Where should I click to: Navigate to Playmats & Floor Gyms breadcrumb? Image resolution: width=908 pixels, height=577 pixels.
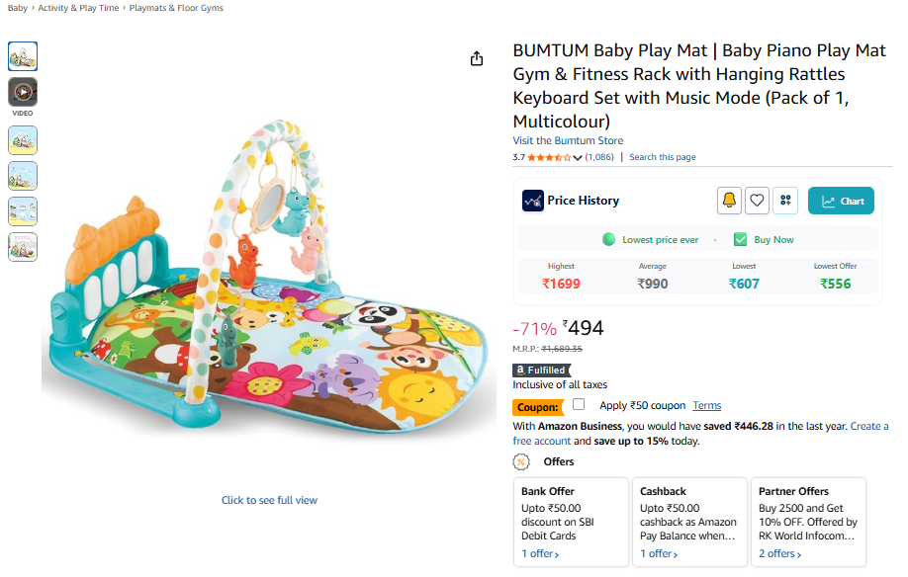pyautogui.click(x=176, y=8)
